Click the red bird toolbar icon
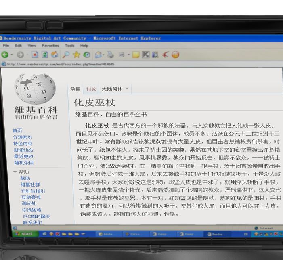283x260 pixels. [x=166, y=55]
